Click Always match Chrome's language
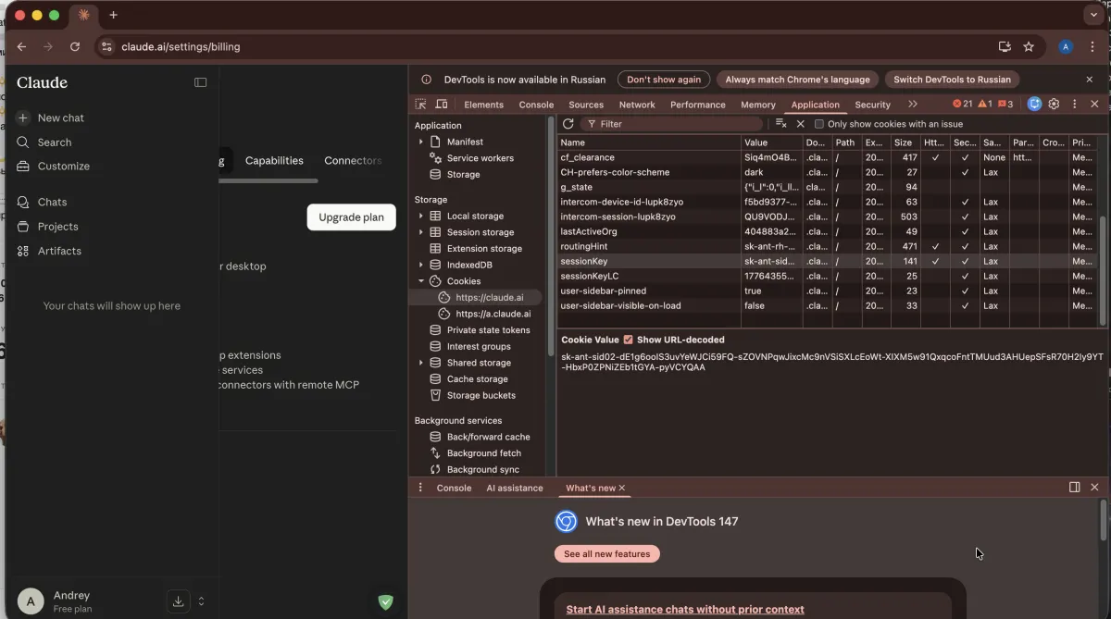The width and height of the screenshot is (1111, 619). [797, 80]
